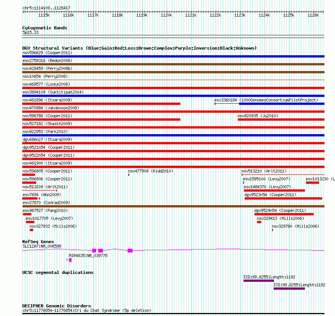Open variant nsv327933 (Mills2006) label
The image size is (335, 316).
coord(53,226)
